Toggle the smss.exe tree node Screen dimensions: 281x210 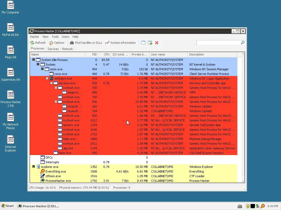pos(42,69)
